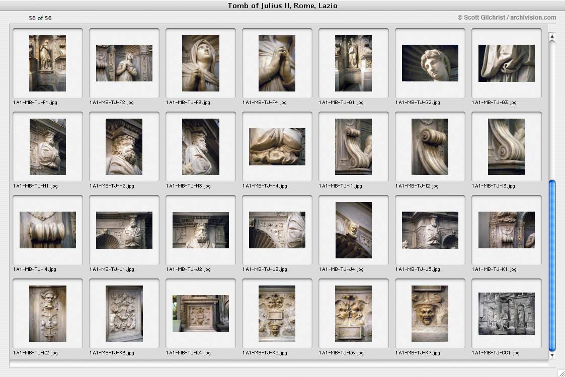Select scroll thumbnail 1A1-MB-TJ-I2.jpg

point(430,147)
